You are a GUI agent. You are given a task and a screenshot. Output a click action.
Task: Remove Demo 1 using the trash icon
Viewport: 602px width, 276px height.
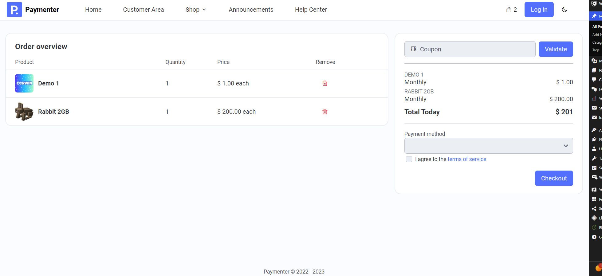[325, 83]
